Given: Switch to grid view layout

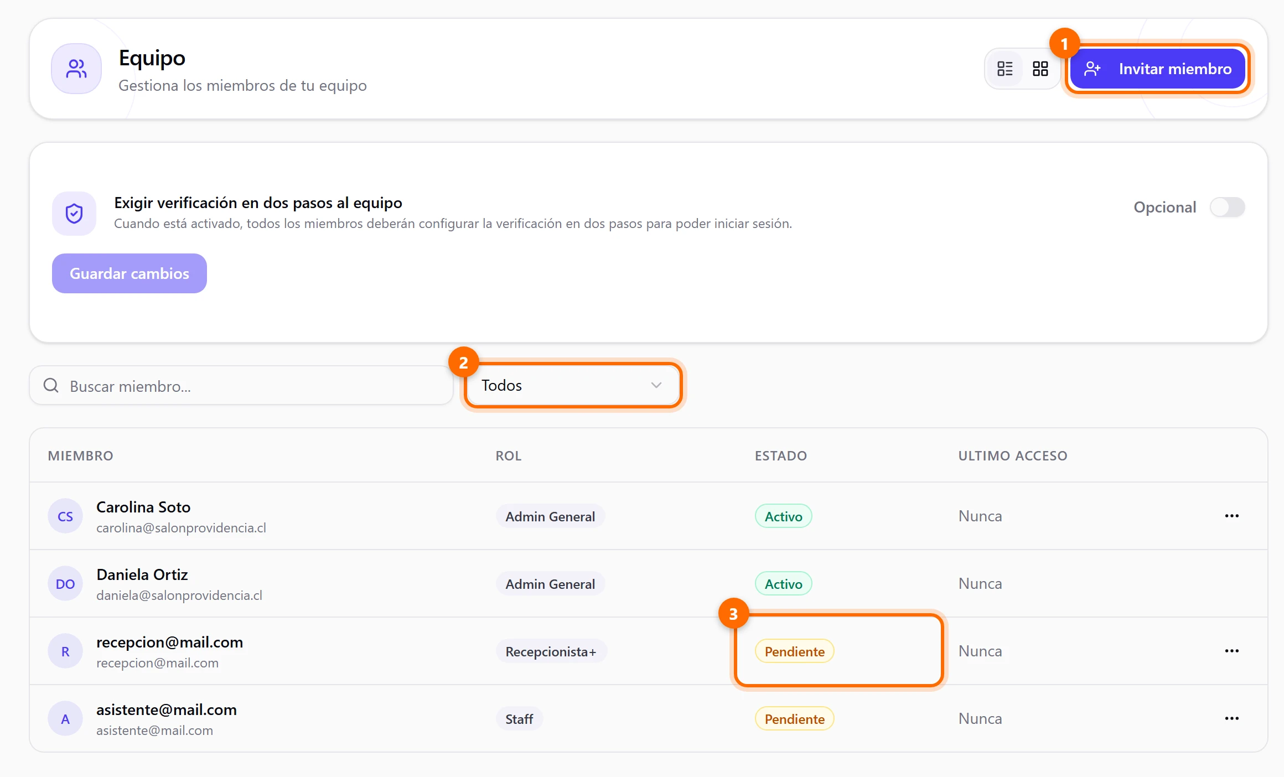Looking at the screenshot, I should (1040, 69).
